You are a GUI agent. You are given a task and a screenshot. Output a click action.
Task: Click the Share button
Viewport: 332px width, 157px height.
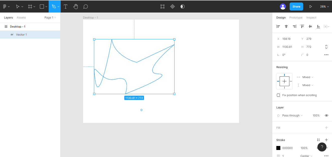(x=296, y=7)
